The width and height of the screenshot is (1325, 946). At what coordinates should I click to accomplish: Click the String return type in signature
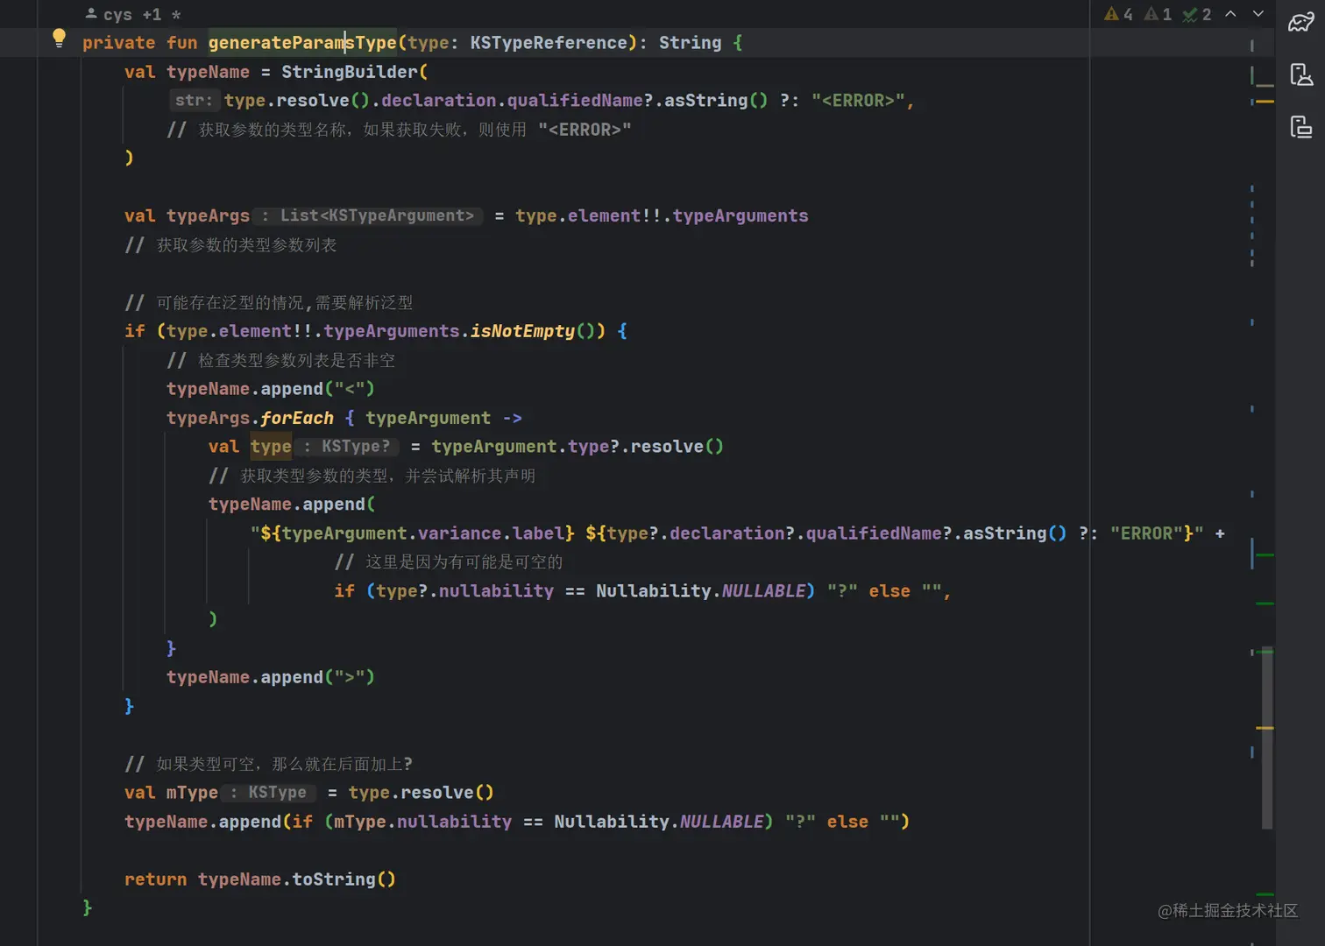690,43
